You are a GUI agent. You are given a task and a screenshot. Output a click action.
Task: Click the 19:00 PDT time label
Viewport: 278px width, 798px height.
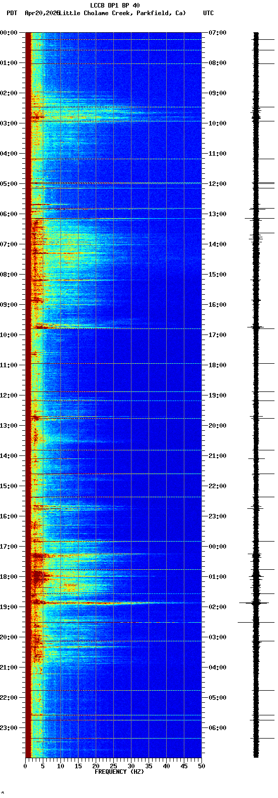[x=9, y=607]
